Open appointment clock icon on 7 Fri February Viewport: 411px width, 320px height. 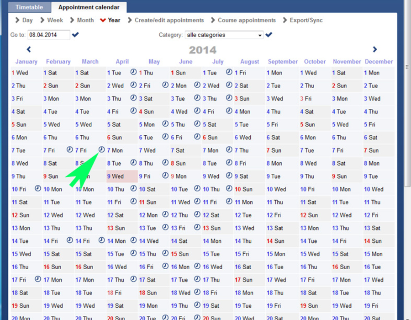69,149
